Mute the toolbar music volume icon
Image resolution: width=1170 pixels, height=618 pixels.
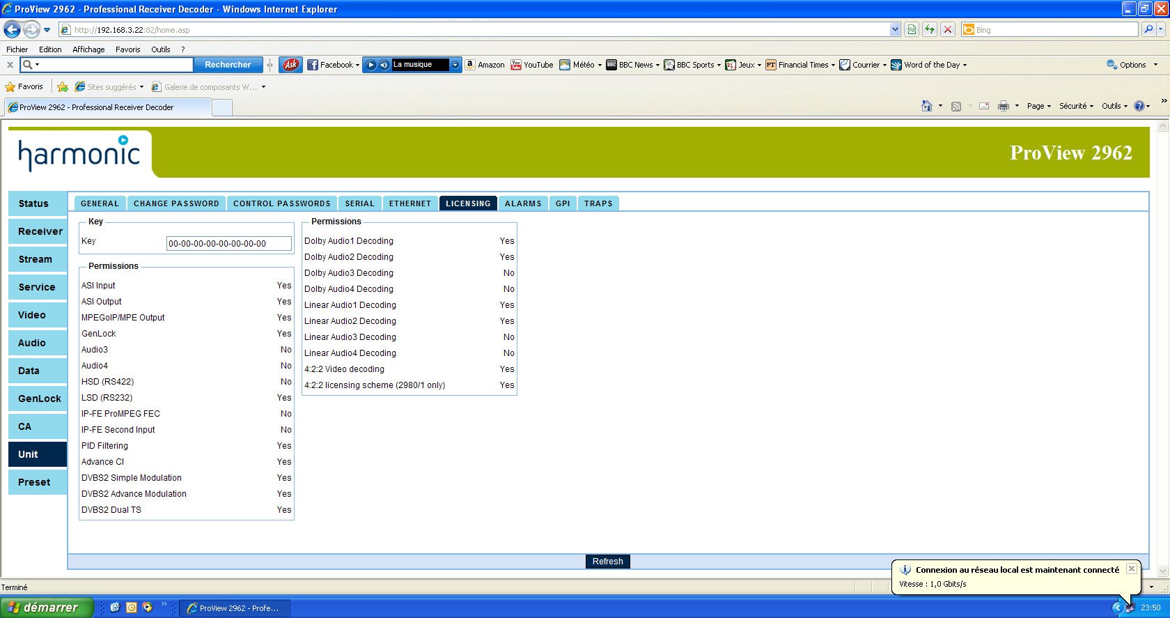click(384, 65)
